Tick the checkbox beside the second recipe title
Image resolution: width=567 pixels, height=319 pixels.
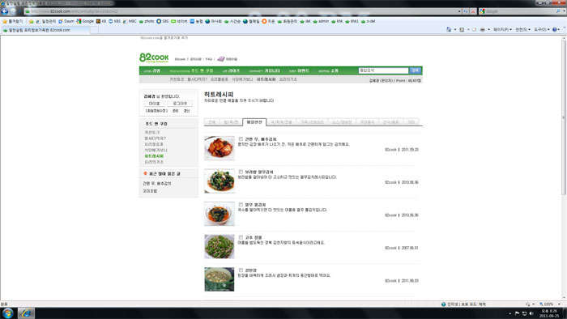tap(241, 172)
